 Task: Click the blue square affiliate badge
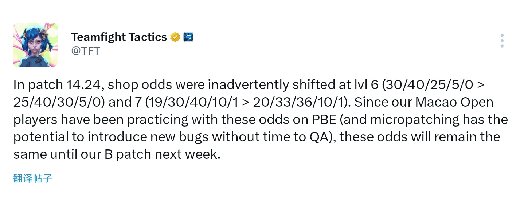tap(188, 37)
